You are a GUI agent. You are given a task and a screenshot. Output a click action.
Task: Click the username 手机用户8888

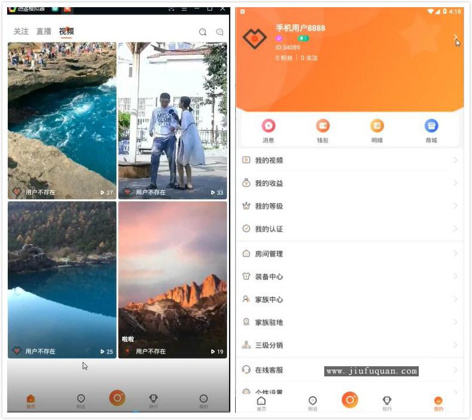(300, 28)
